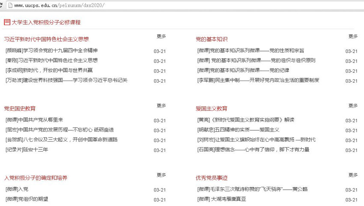
Task: Open [颜晓峰] 十九届四中全会精神 course
Action: point(51,51)
